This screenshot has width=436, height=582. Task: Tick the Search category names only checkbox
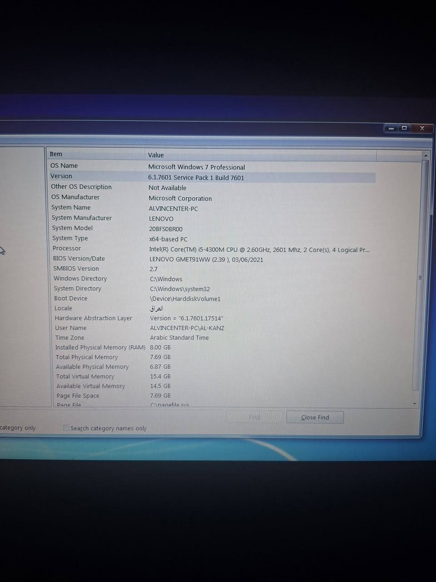(x=66, y=428)
